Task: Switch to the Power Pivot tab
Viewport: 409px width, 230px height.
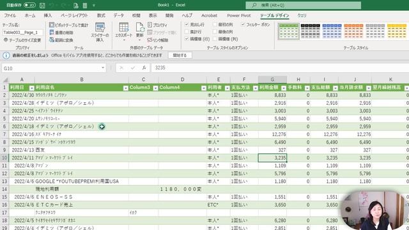Action: [x=238, y=15]
